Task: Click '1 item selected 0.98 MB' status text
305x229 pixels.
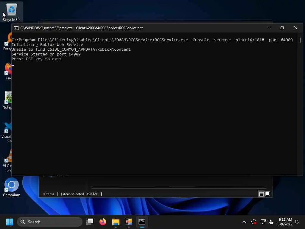Action: click(79, 194)
